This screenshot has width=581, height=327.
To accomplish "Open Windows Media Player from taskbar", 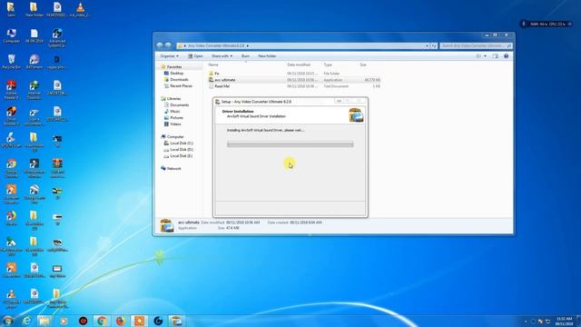I will pos(64,321).
